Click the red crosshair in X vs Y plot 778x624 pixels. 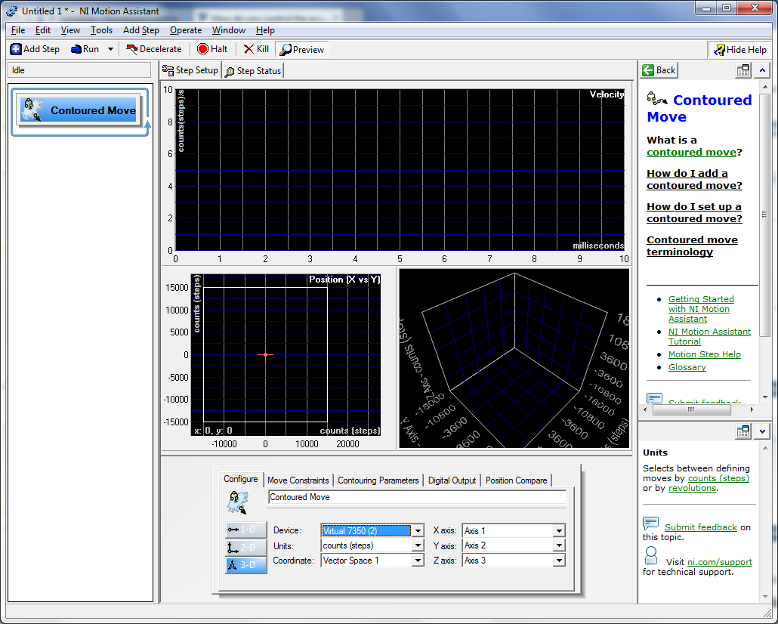[x=265, y=354]
